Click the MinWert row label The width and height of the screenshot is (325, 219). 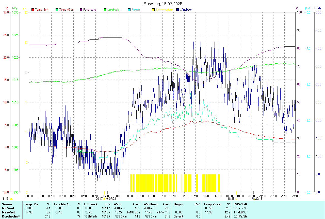pos(8,208)
